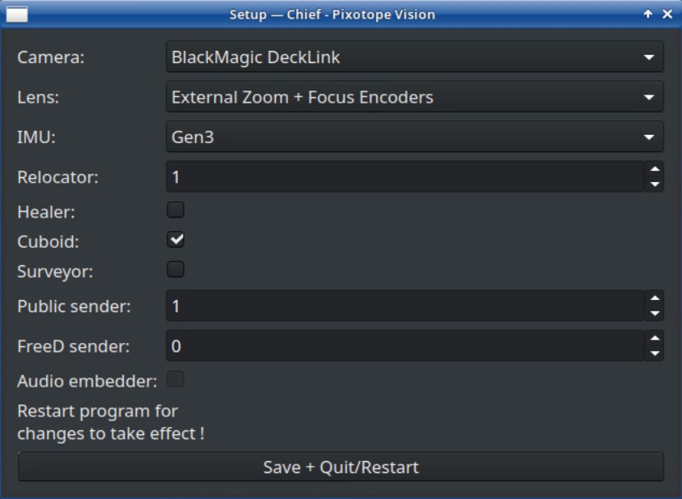Expand the Lens dropdown list
Viewport: 682px width, 499px height.
click(414, 97)
